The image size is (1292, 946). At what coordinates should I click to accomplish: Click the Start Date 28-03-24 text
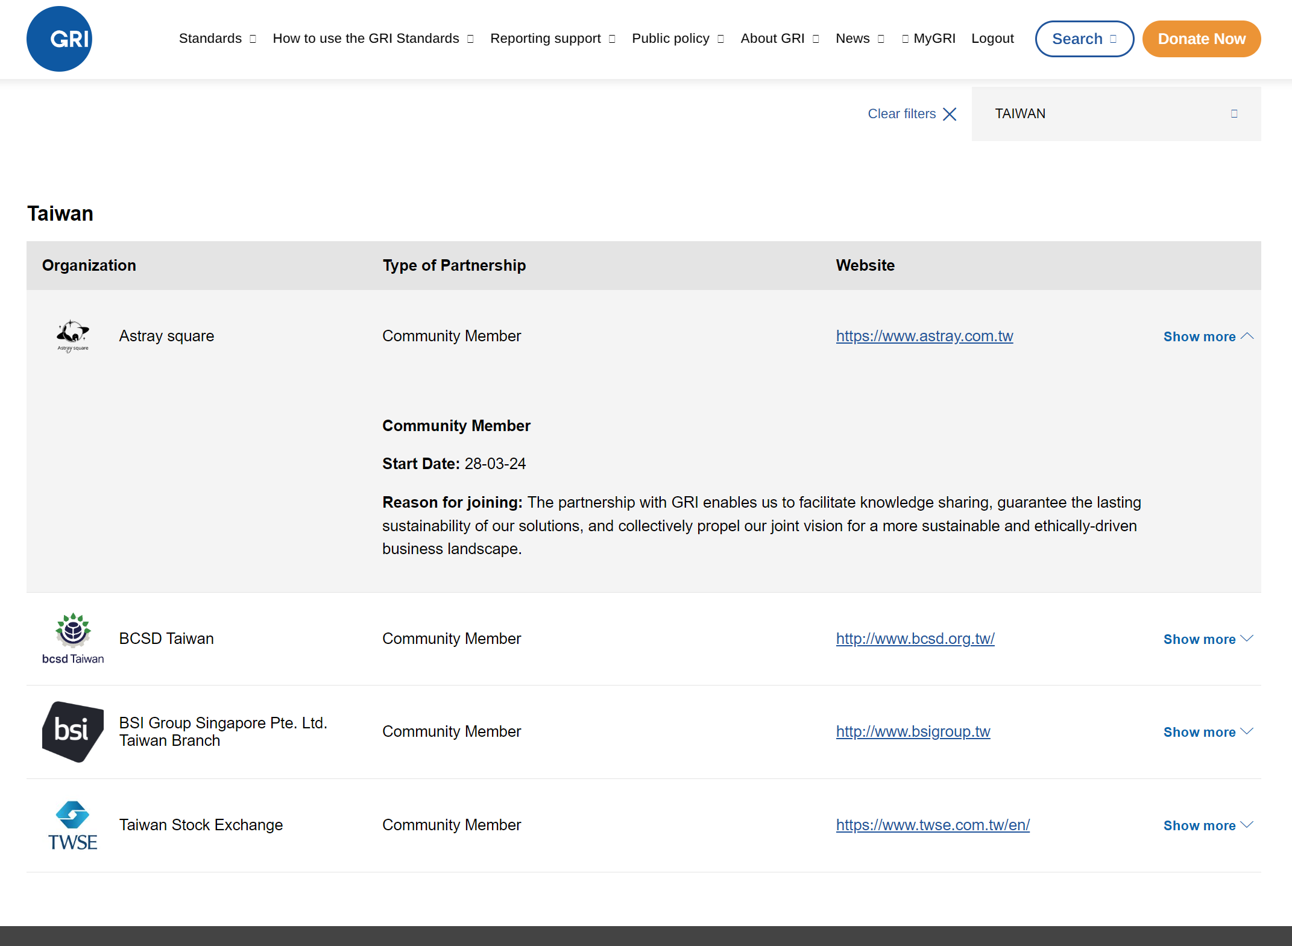(454, 464)
